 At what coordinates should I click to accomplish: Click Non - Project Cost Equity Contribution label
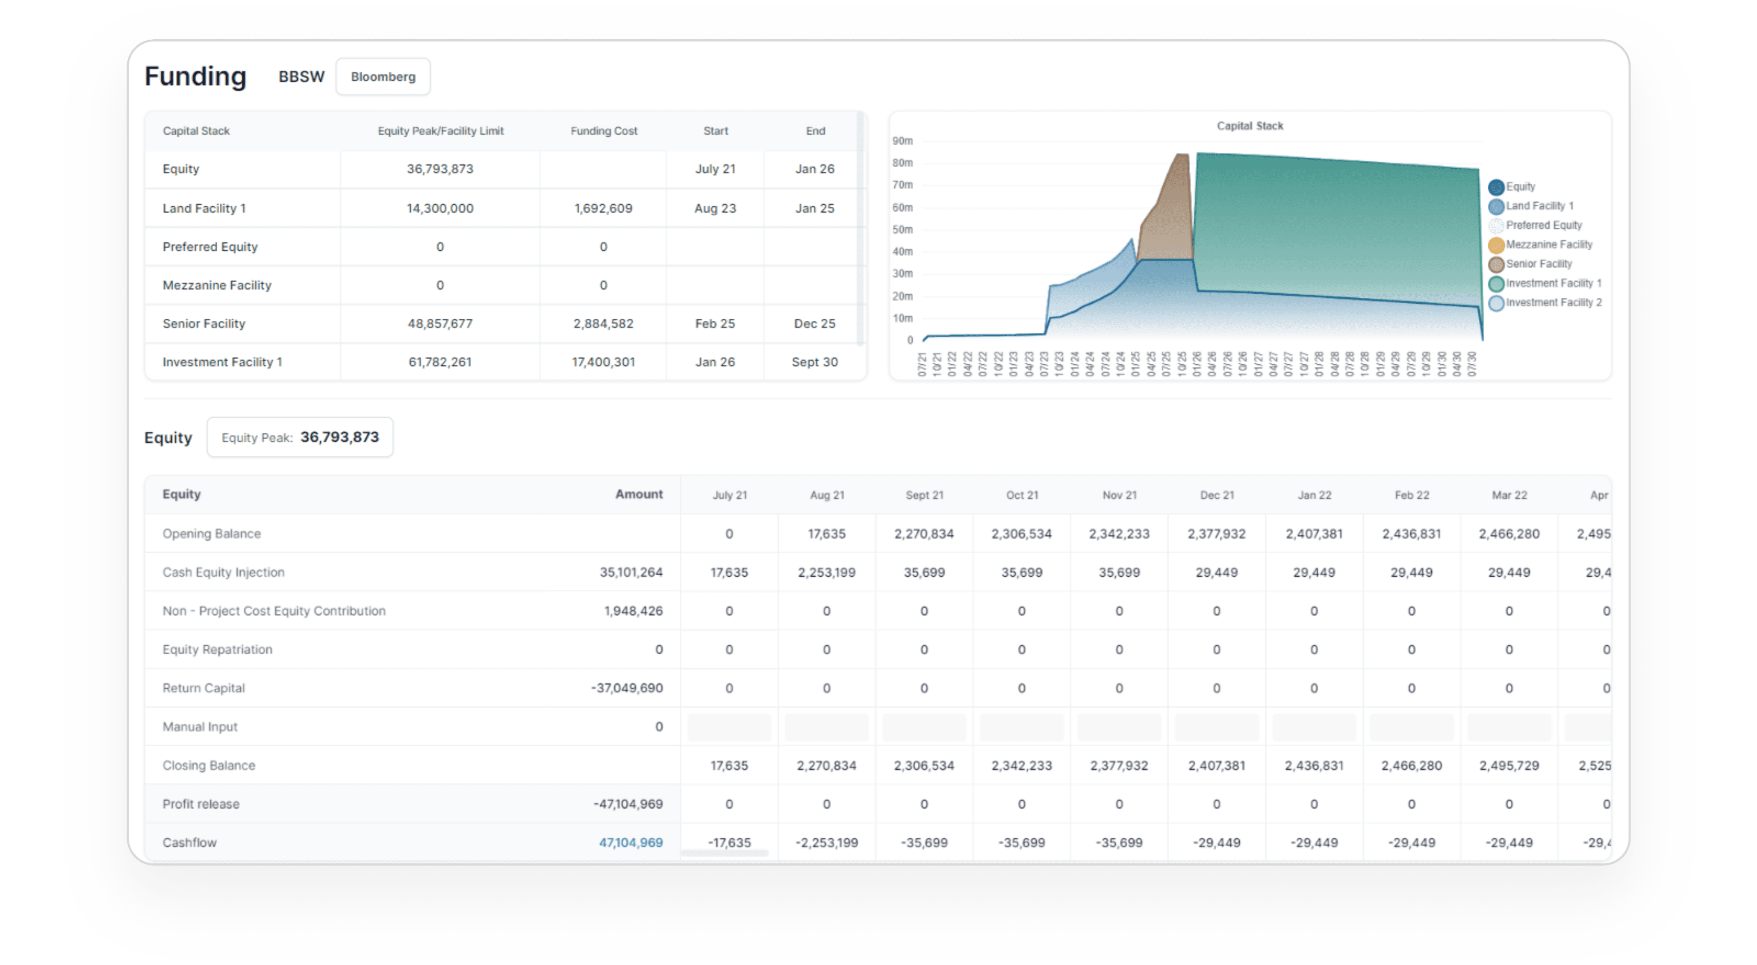click(x=274, y=610)
